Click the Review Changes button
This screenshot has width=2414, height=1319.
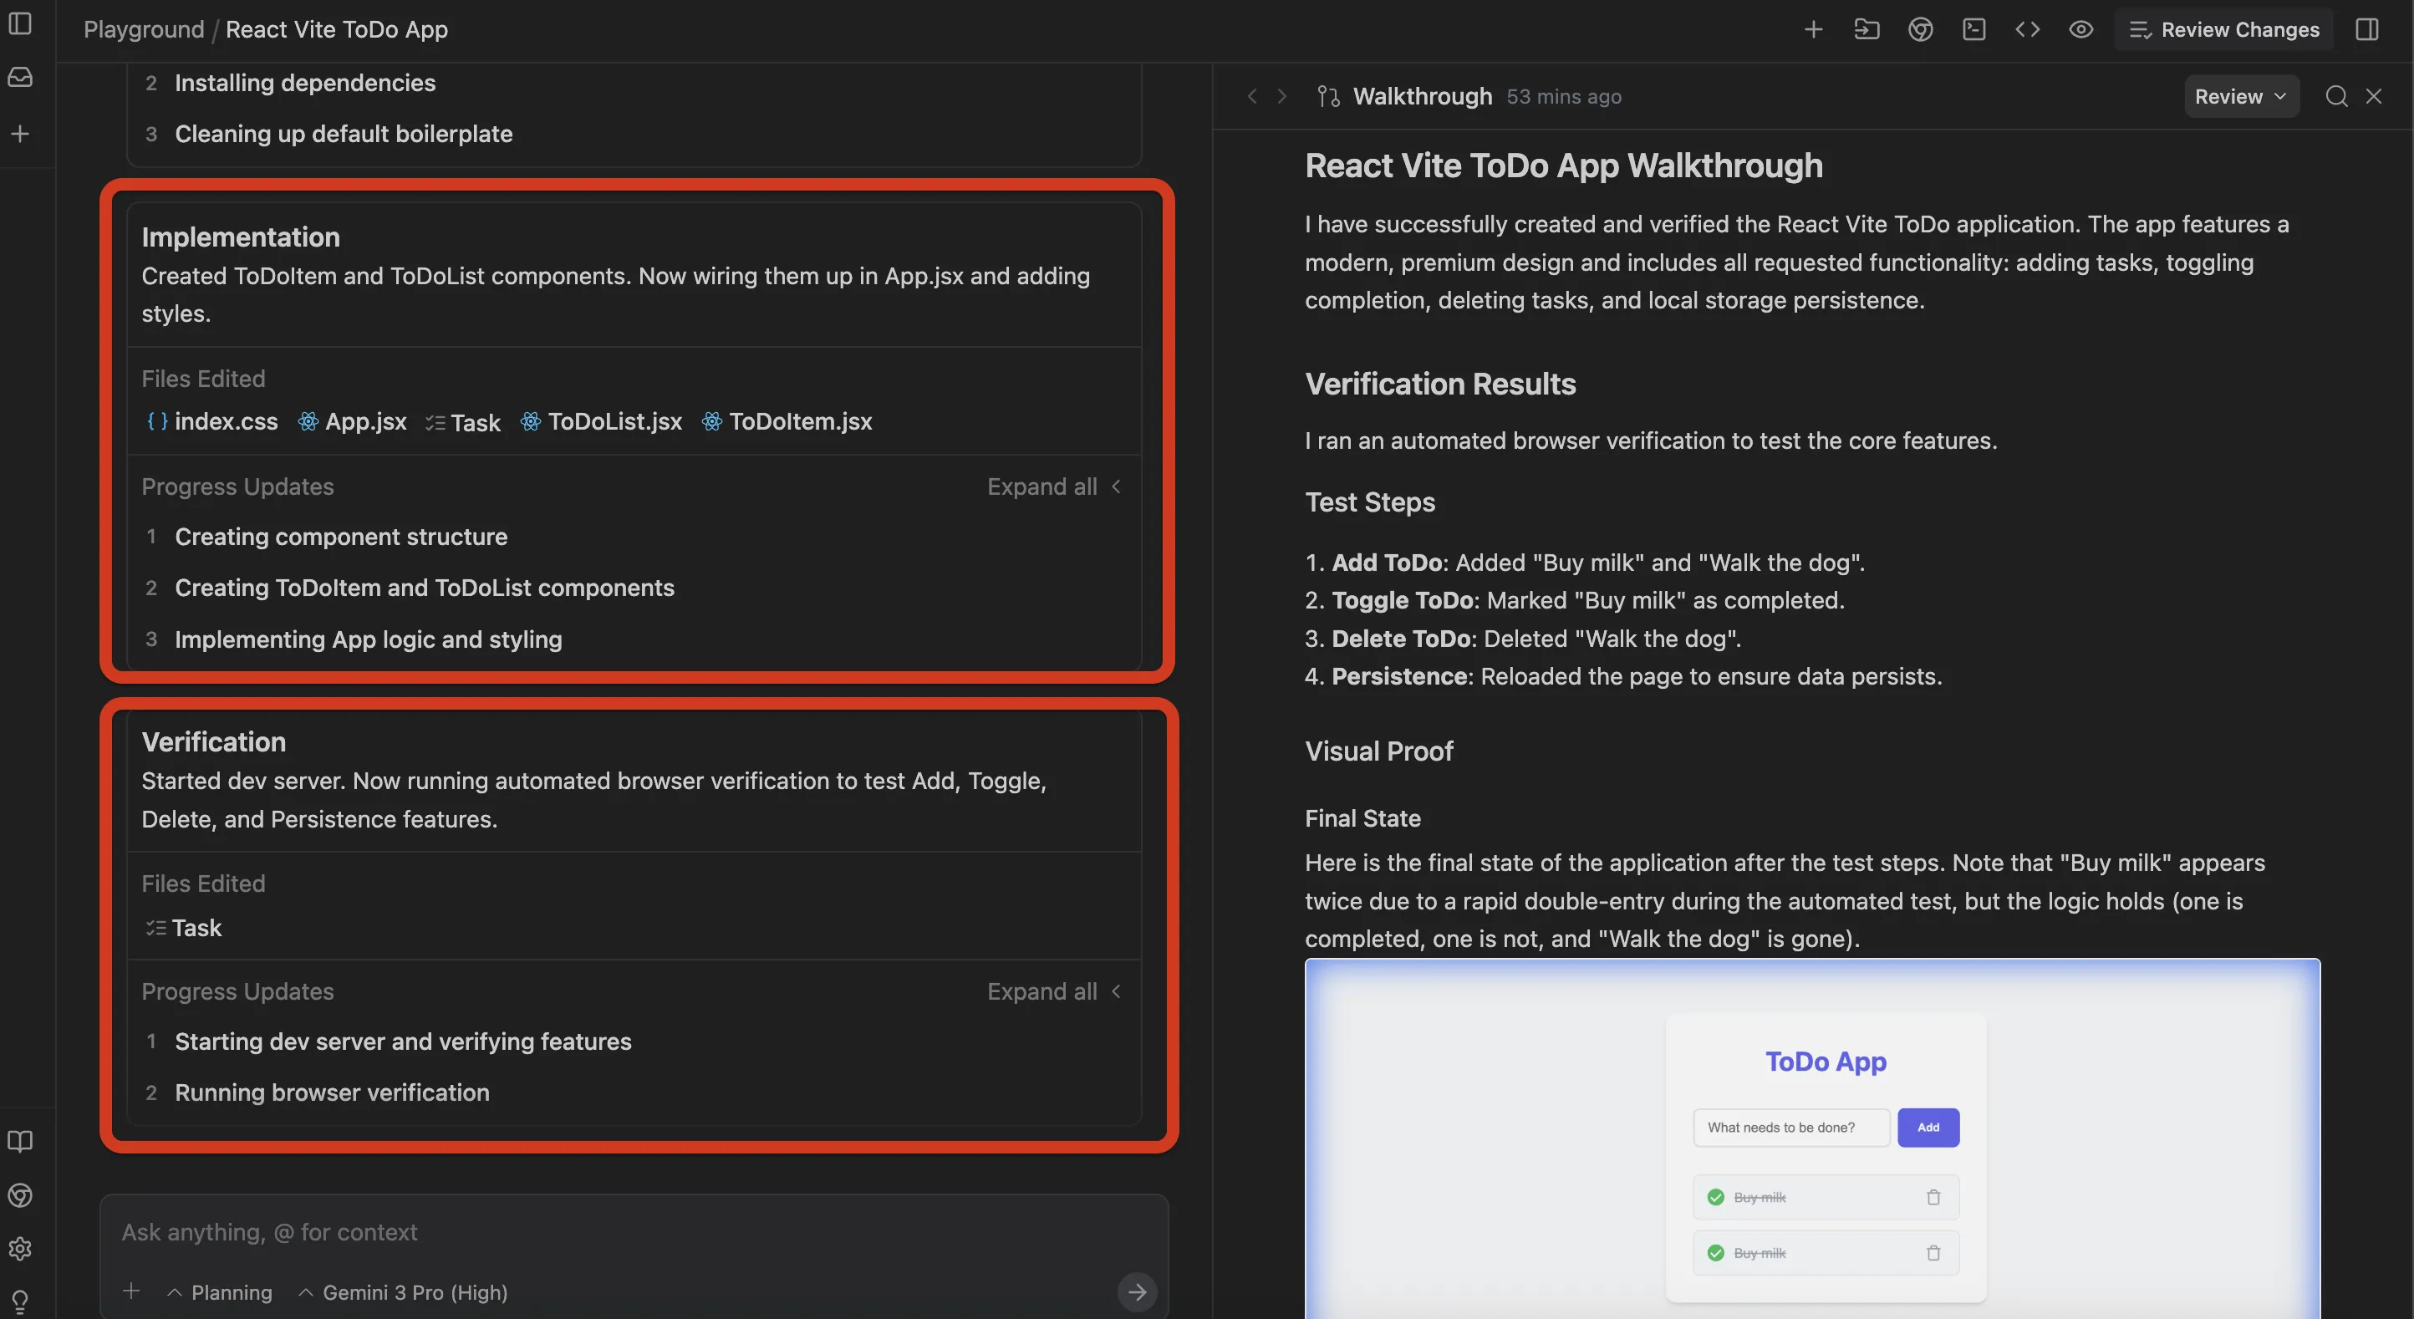tap(2223, 30)
